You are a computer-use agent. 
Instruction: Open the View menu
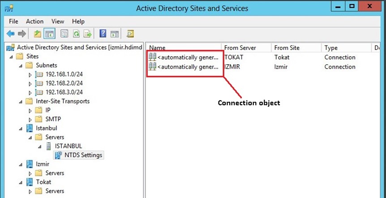click(x=58, y=21)
